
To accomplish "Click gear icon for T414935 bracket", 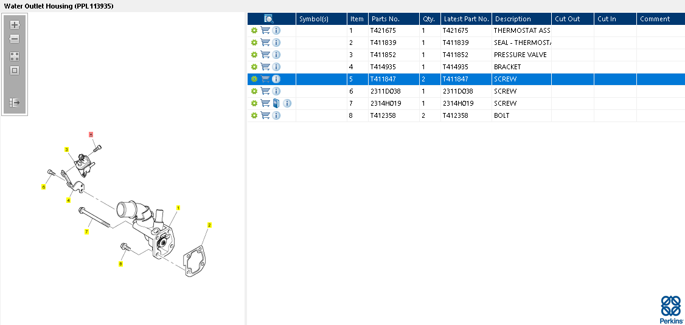I will pos(254,67).
